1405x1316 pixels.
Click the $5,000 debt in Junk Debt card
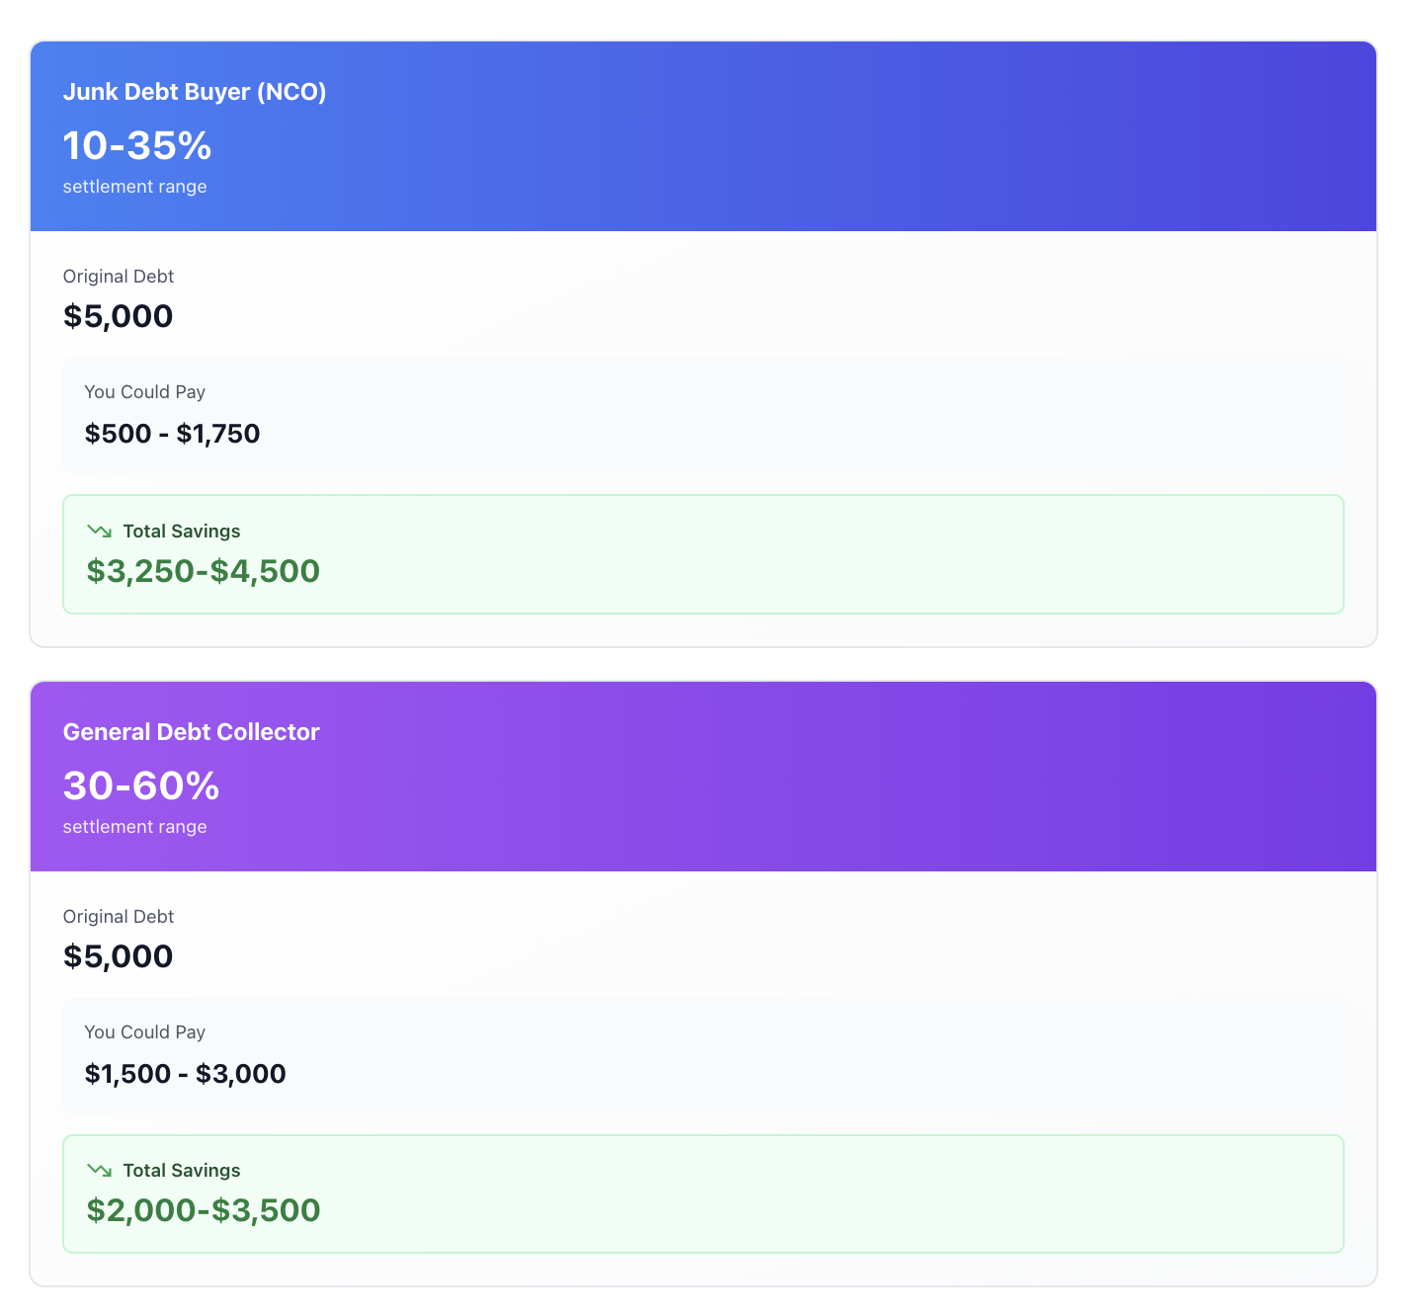pos(119,316)
